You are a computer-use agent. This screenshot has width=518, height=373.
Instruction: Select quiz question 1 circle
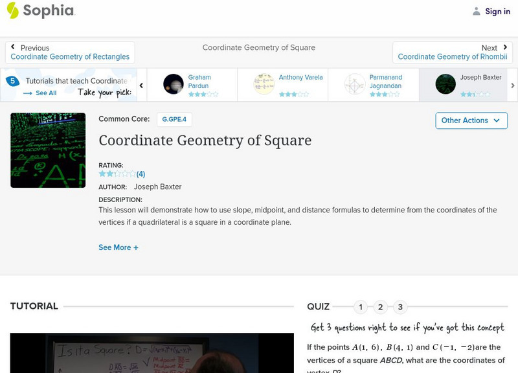click(361, 307)
